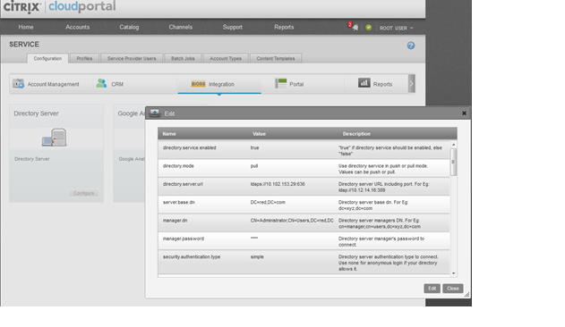Select the Configuration tab
This screenshot has height=327, width=565.
(47, 58)
